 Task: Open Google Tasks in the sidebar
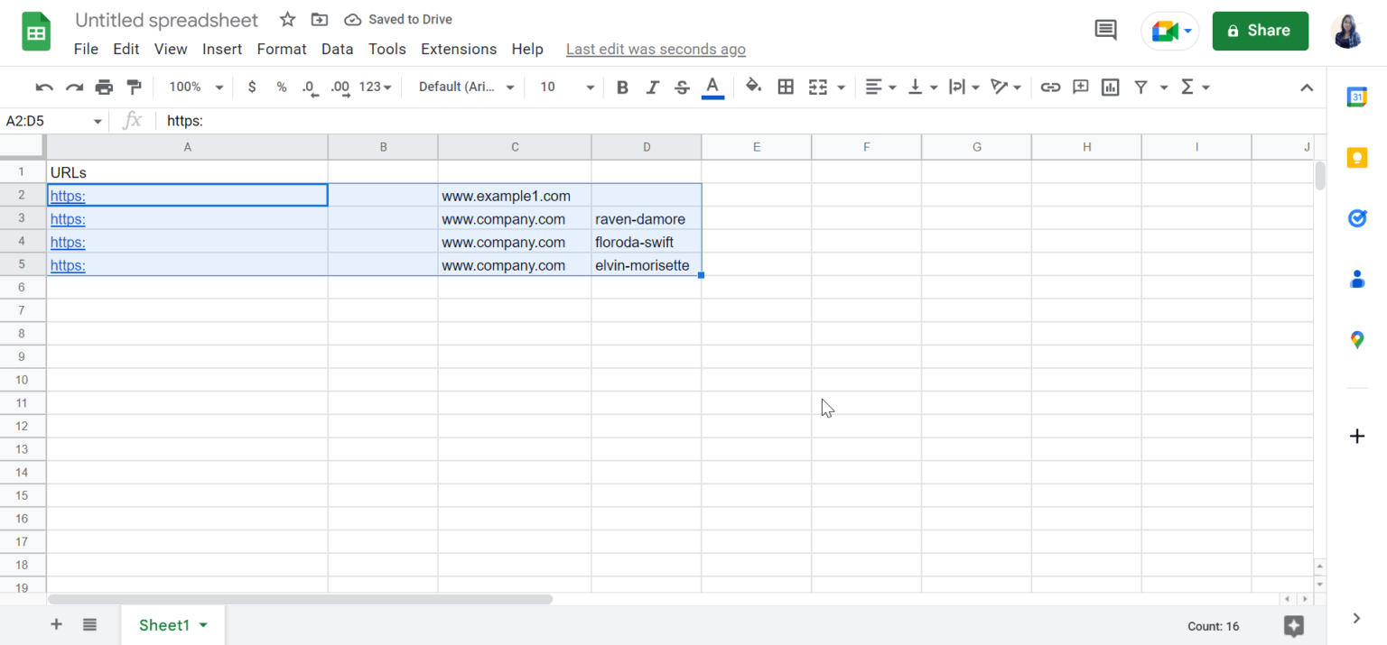click(x=1357, y=217)
